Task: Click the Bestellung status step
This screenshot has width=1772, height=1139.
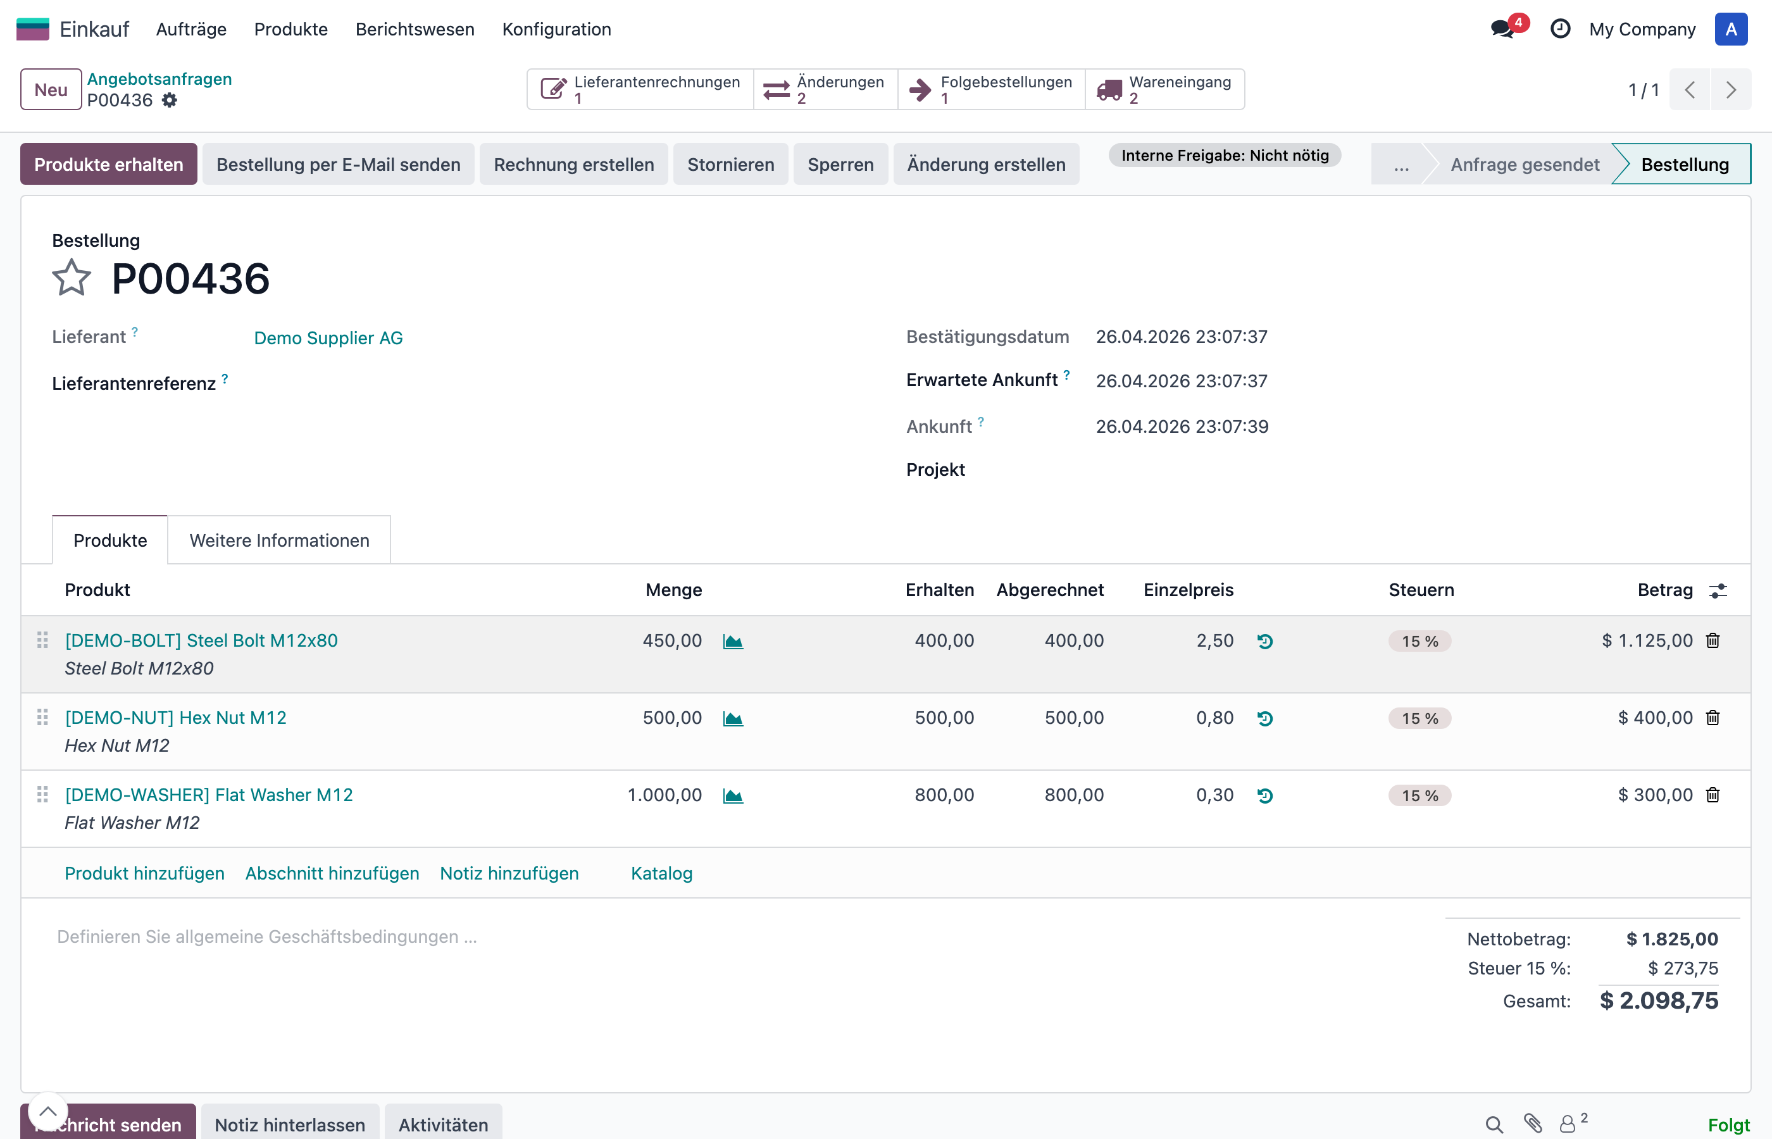Action: [x=1684, y=164]
